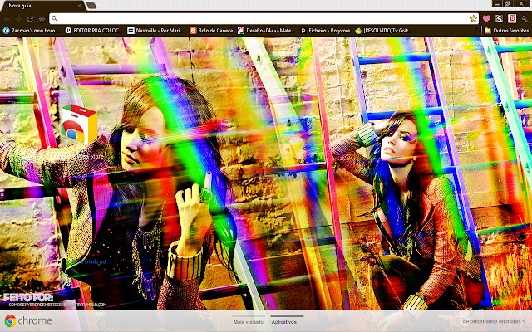The height and width of the screenshot is (332, 532).
Task: Switch to the Mais visitado section
Action: pos(249,322)
